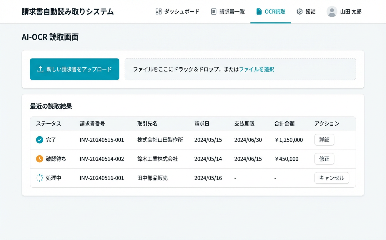386x240 pixels.
Task: Click the user avatar icon
Action: click(332, 12)
